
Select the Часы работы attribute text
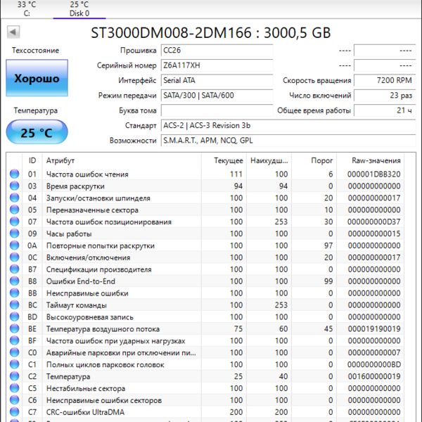(69, 234)
